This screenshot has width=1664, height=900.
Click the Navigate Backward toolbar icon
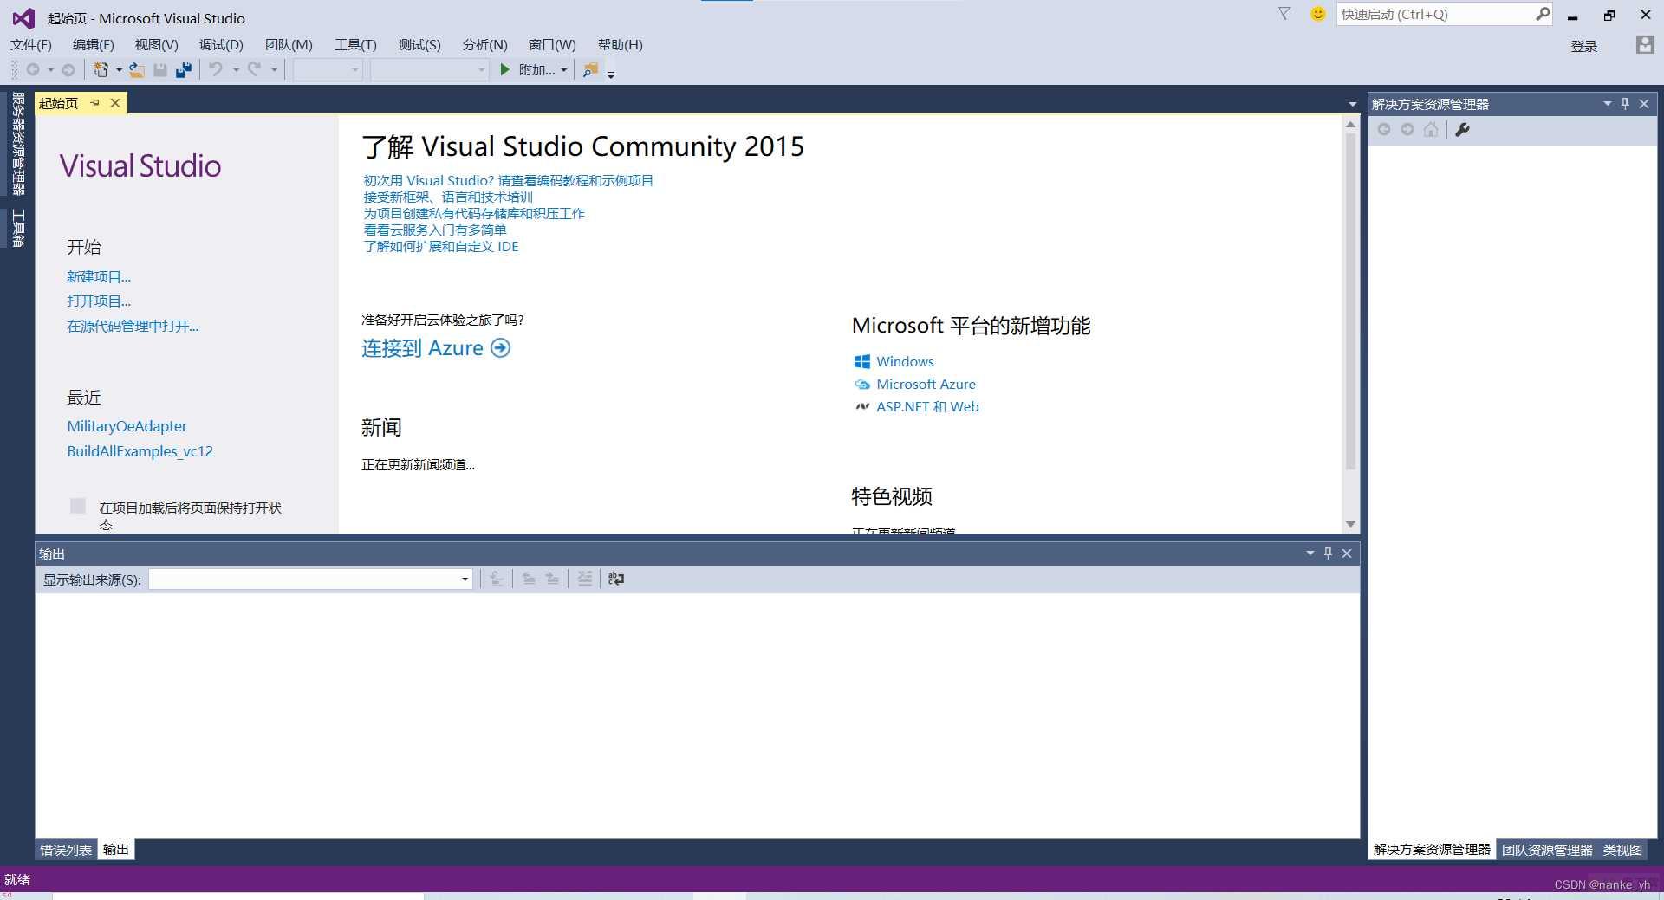[33, 70]
